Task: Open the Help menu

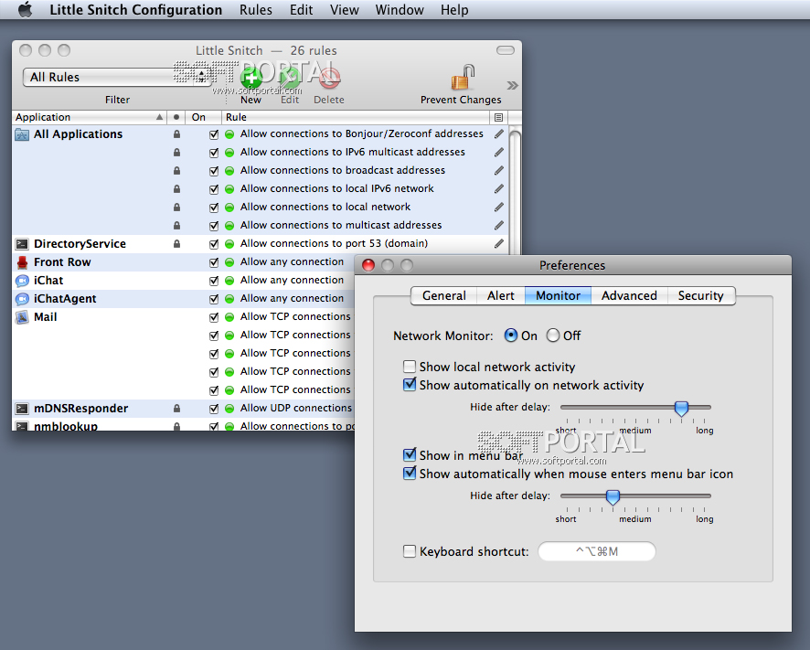Action: tap(454, 10)
